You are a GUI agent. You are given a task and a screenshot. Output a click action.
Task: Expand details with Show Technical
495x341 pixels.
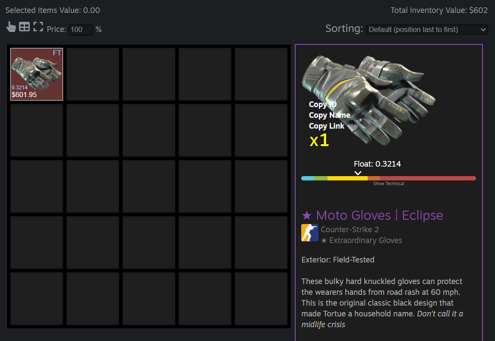tap(388, 184)
